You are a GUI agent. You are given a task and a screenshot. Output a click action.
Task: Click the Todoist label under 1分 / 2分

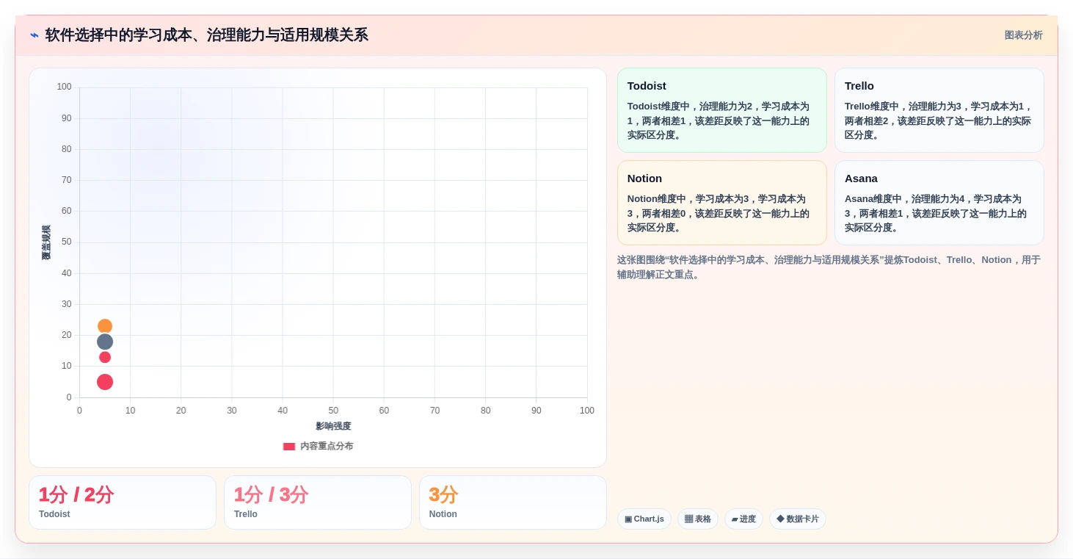click(54, 514)
